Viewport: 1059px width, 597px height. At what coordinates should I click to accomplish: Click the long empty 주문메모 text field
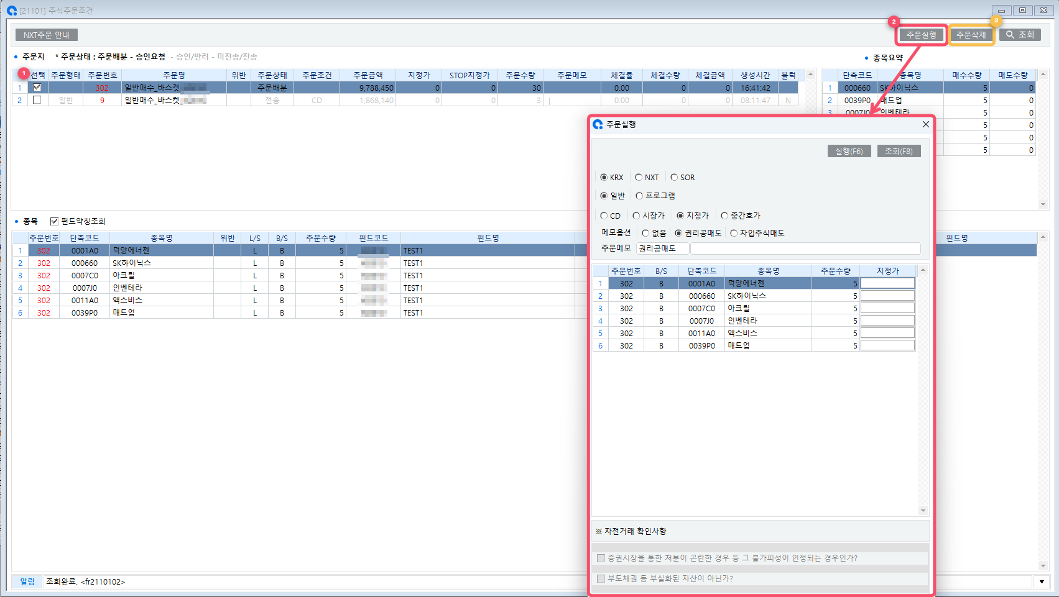coord(805,248)
